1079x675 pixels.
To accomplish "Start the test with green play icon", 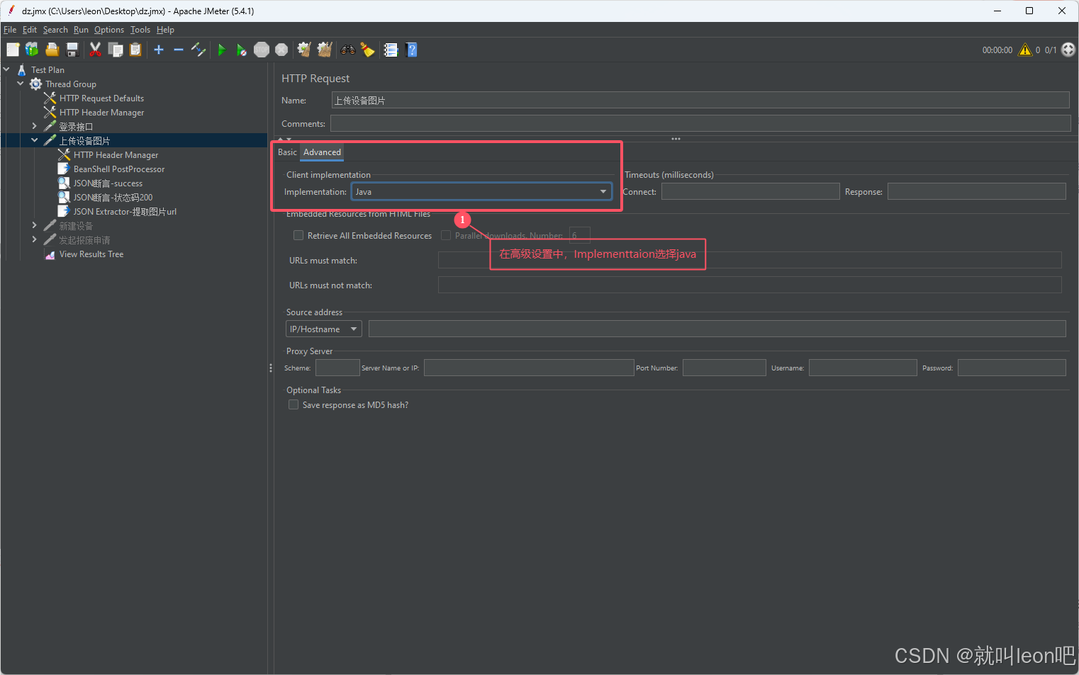I will [x=221, y=50].
